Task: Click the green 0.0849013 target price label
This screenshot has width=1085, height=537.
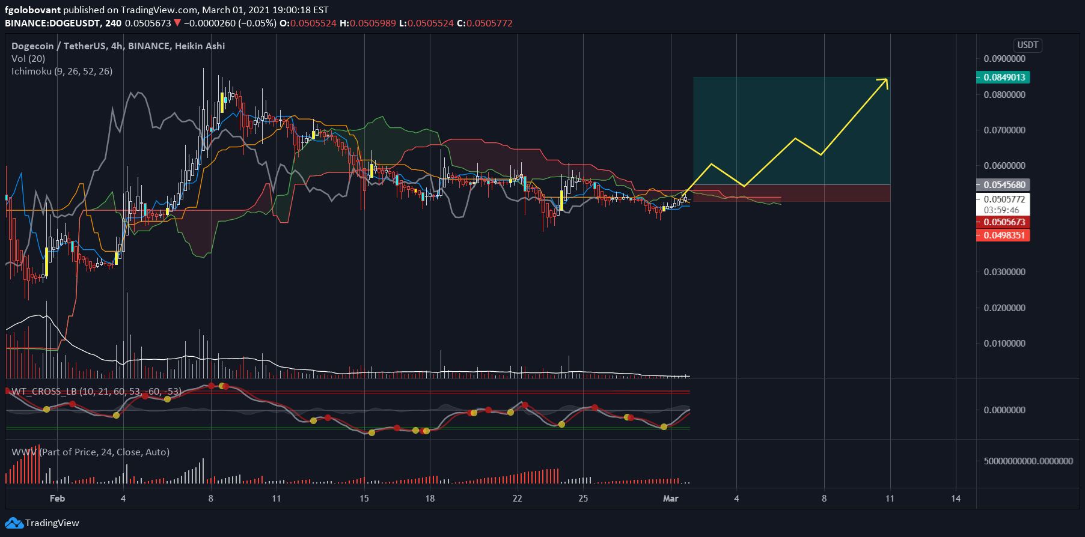Action: pyautogui.click(x=1003, y=77)
